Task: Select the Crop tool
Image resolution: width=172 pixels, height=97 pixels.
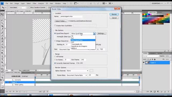Action: tap(2, 26)
